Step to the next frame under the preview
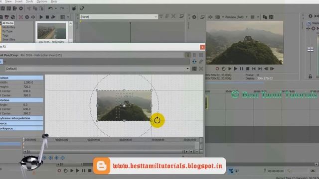 tap(272, 69)
